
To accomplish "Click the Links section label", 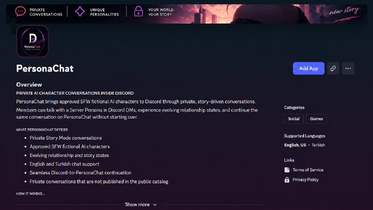I will [x=289, y=160].
